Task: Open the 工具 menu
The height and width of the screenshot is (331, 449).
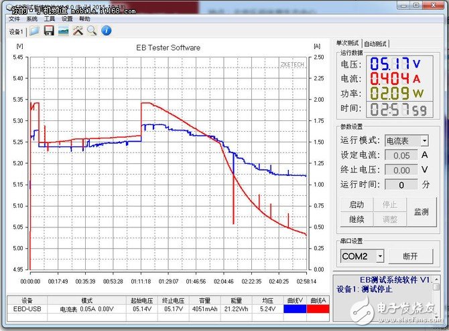Action: 49,19
